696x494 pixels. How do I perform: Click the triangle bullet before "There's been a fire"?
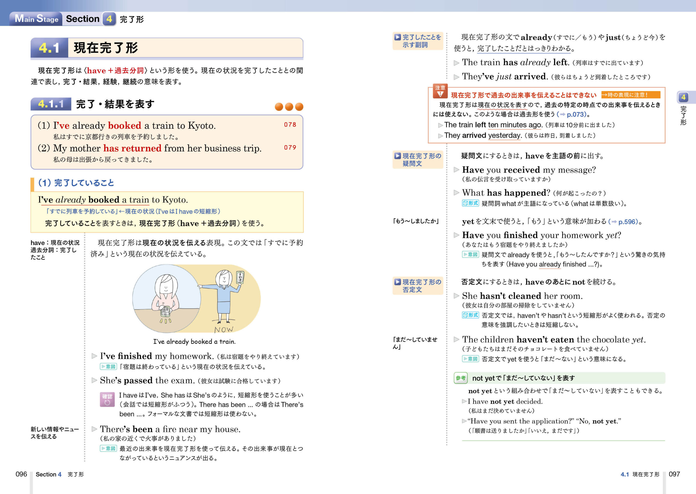(x=95, y=429)
